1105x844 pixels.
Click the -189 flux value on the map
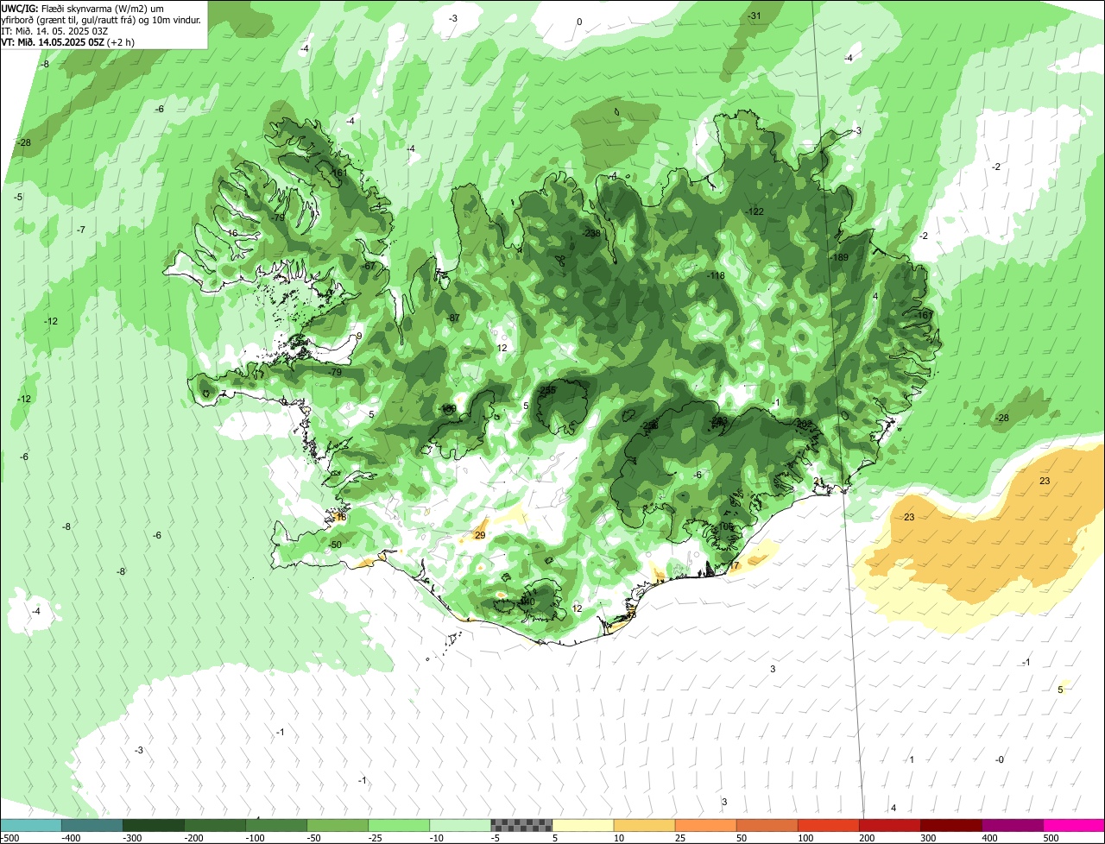[840, 257]
